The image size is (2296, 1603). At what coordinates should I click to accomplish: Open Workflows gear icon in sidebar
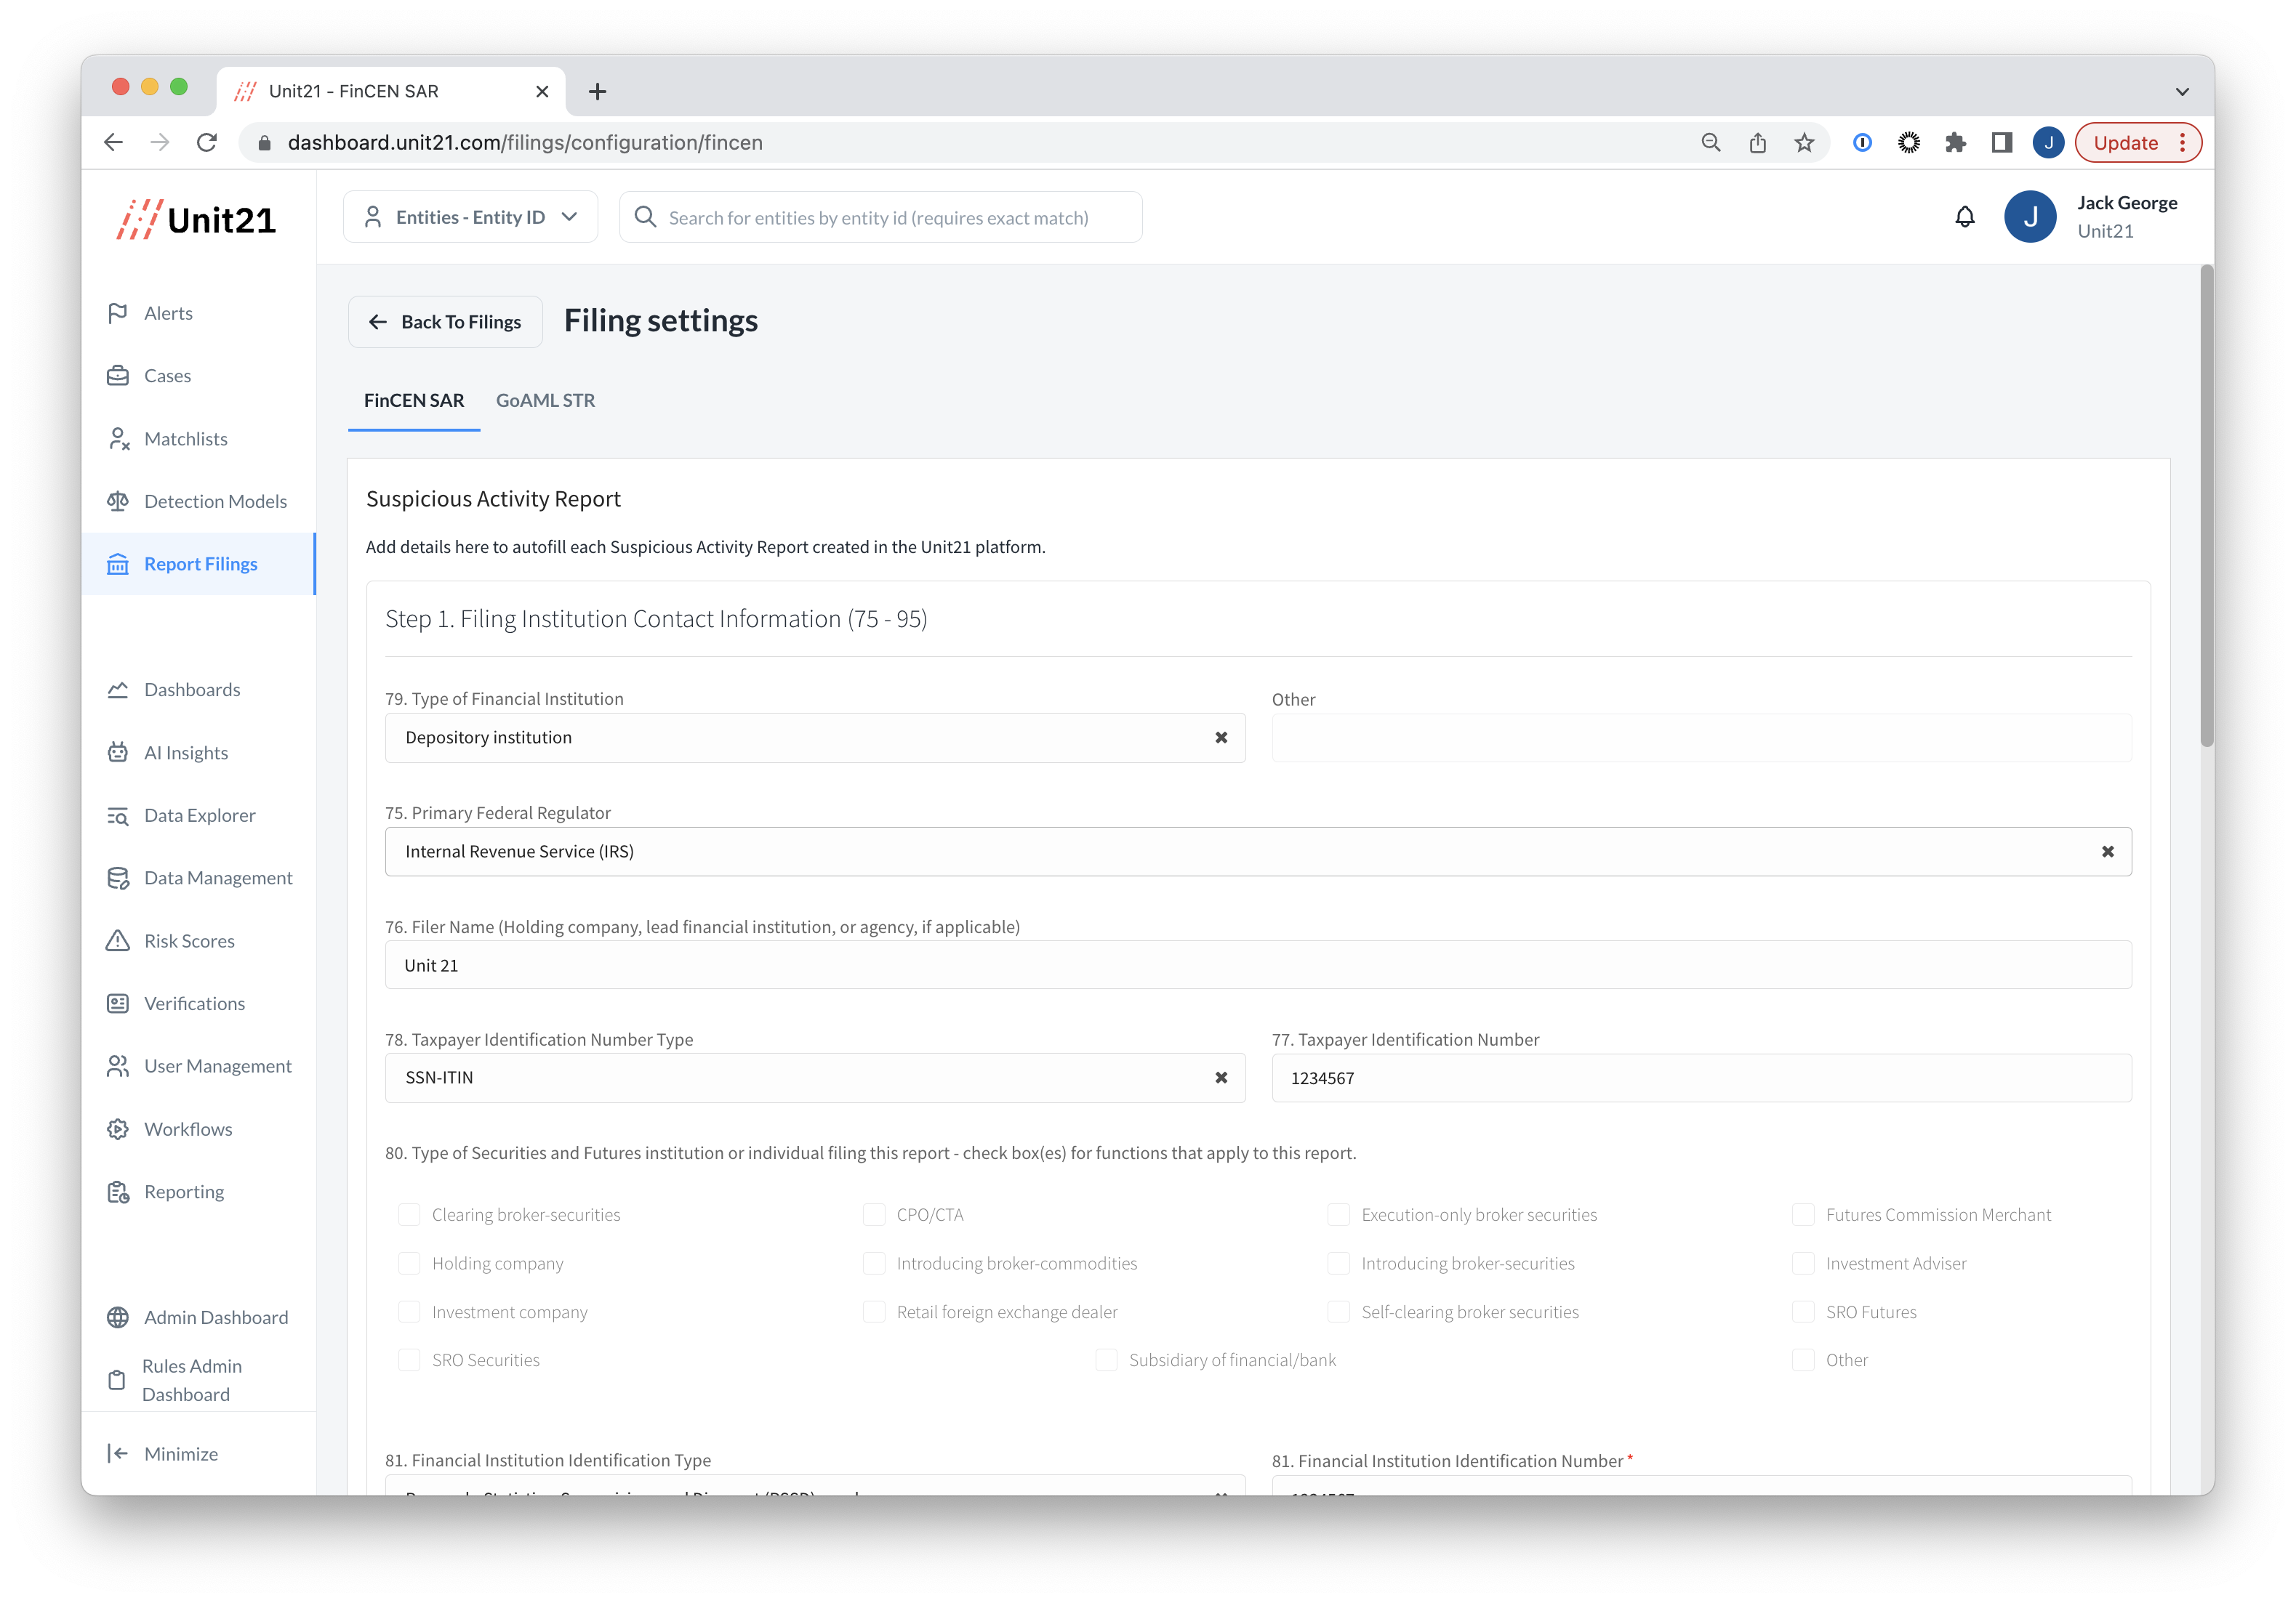click(x=118, y=1128)
